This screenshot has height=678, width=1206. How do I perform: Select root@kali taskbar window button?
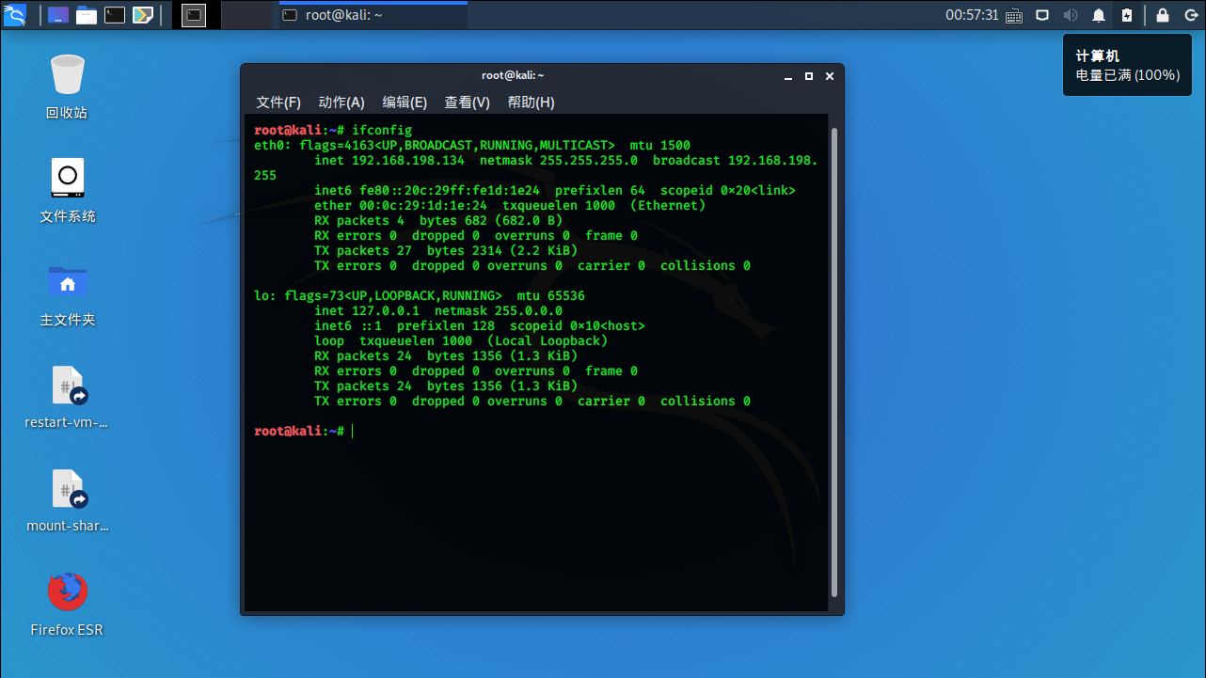pyautogui.click(x=373, y=15)
